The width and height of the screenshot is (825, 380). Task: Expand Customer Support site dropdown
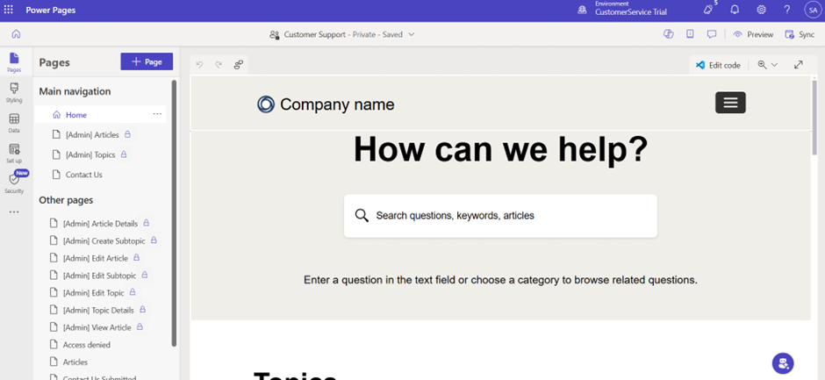pyautogui.click(x=412, y=34)
